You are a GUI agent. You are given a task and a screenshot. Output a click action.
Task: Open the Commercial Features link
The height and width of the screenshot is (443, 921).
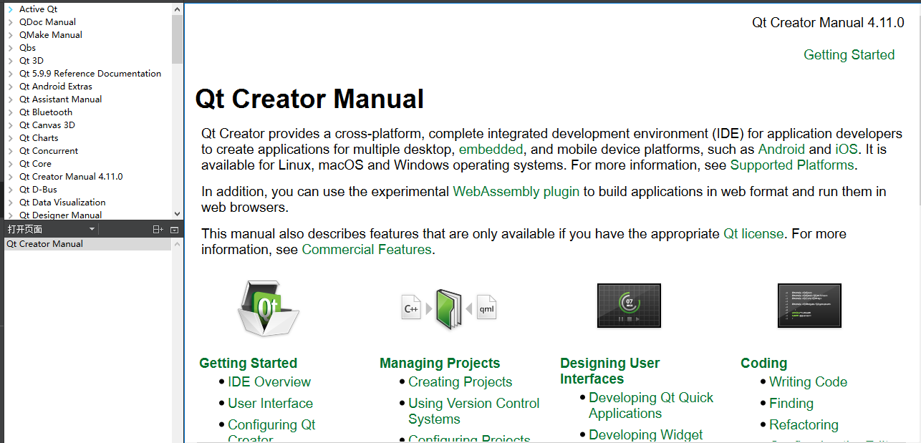tap(367, 250)
